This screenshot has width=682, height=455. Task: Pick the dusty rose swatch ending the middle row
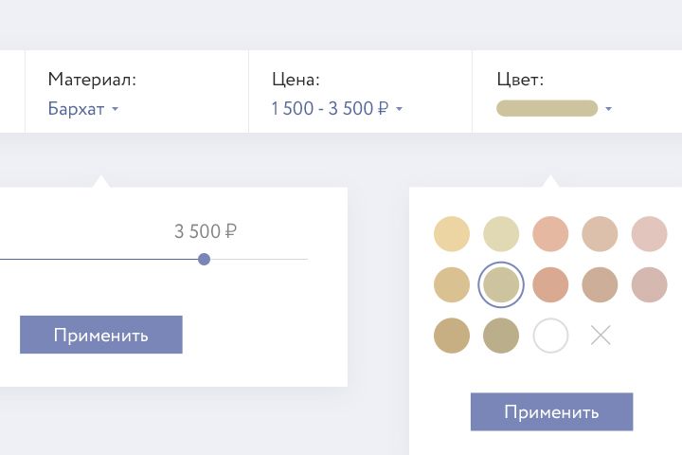click(x=650, y=284)
